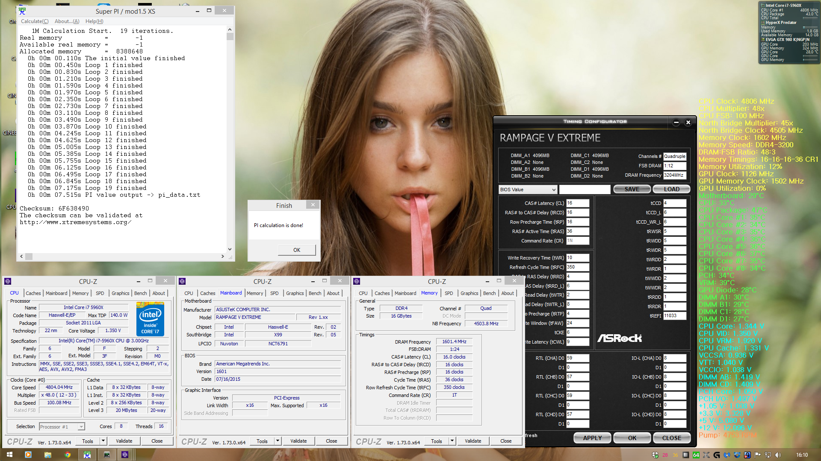Click Super PI horizontal scrollbar right arrow
The image size is (821, 461).
click(222, 257)
